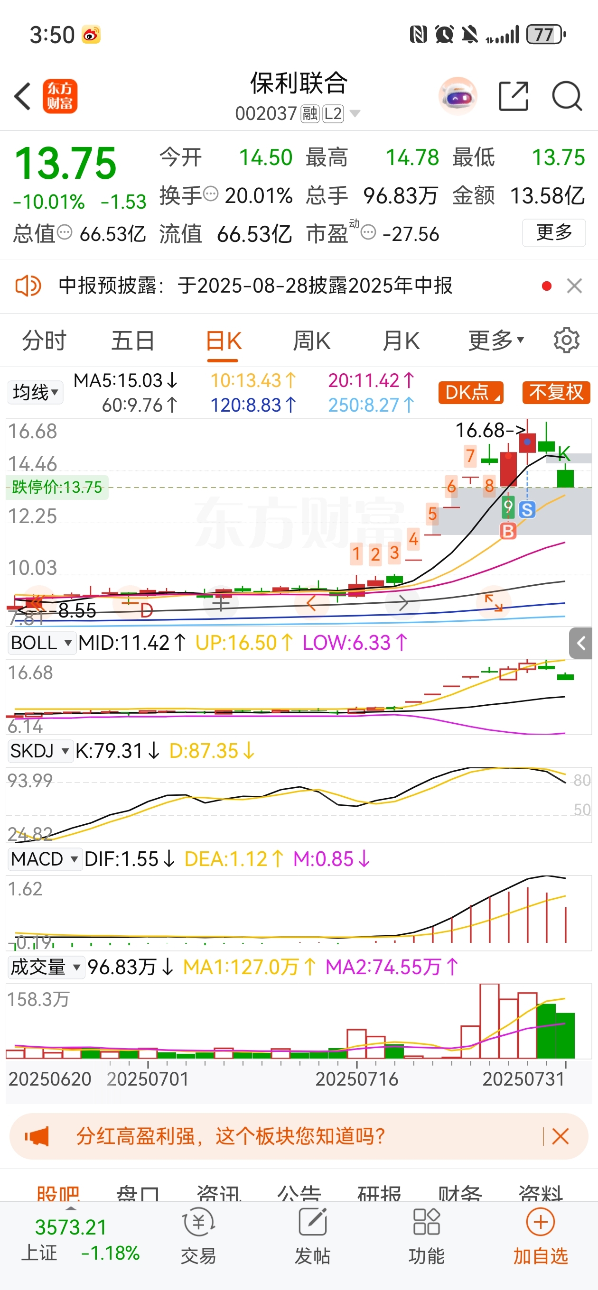Open the AI robot assistant
Screen dimensions: 598x1290
[458, 96]
